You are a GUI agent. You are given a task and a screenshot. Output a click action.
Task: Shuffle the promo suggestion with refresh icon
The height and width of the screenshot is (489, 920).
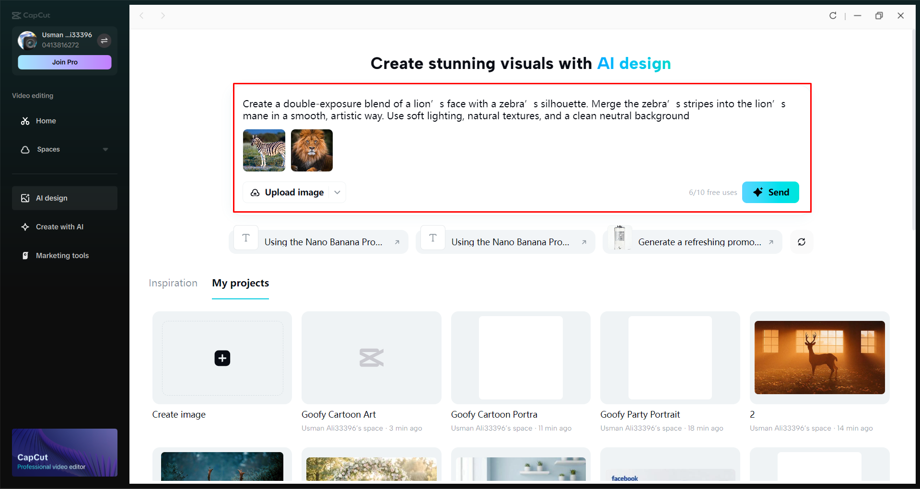pos(801,242)
